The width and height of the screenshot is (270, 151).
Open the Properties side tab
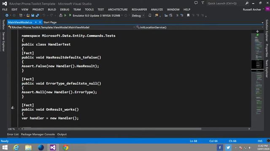[267, 50]
